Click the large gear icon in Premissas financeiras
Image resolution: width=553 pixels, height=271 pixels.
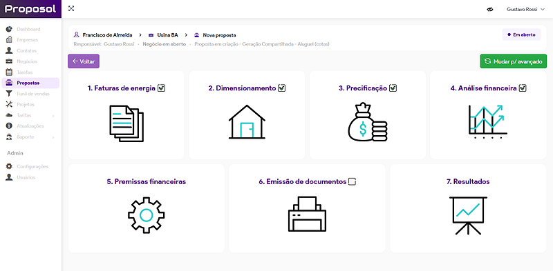click(x=146, y=214)
